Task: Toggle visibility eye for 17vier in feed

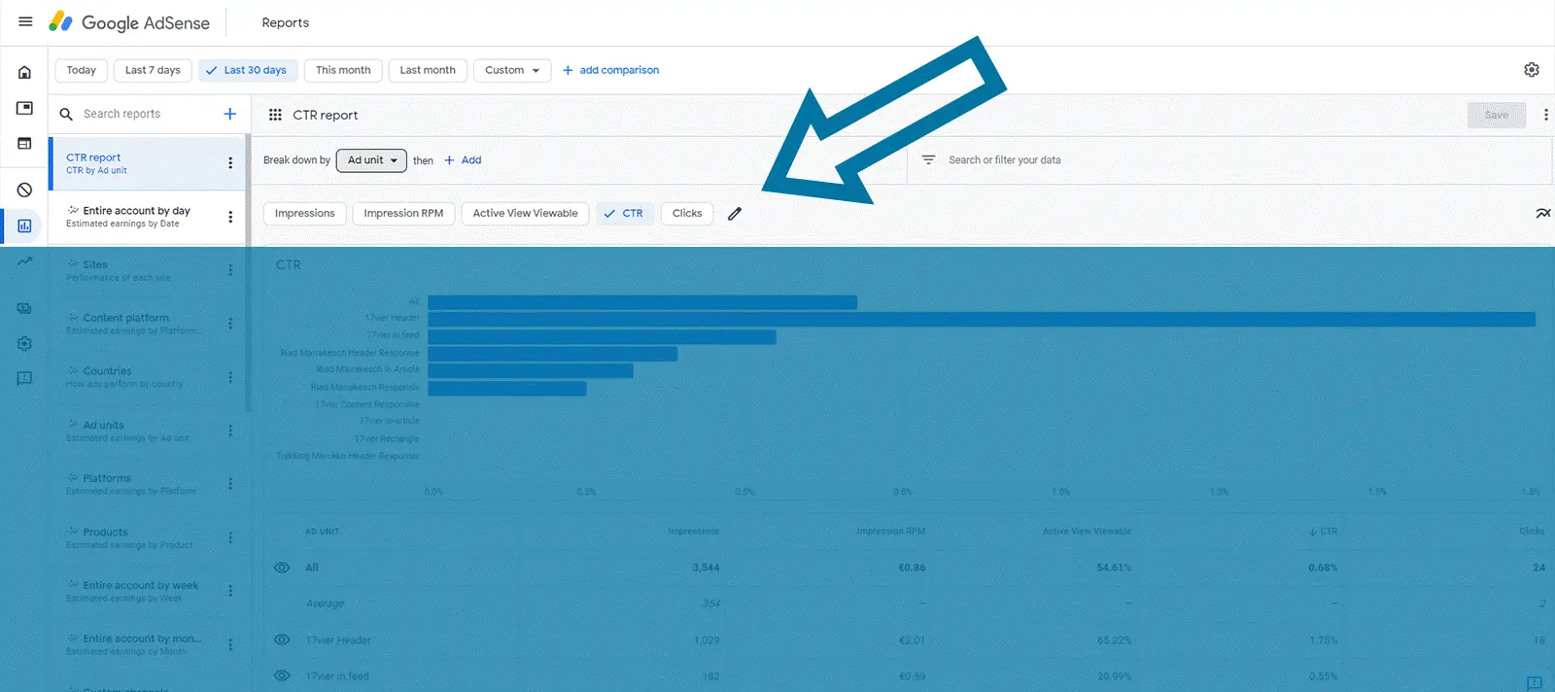Action: point(282,675)
